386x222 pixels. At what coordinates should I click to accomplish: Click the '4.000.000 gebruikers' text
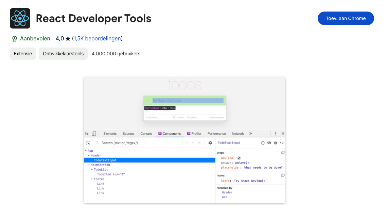(116, 54)
